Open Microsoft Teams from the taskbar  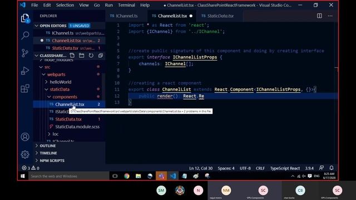click(x=161, y=176)
